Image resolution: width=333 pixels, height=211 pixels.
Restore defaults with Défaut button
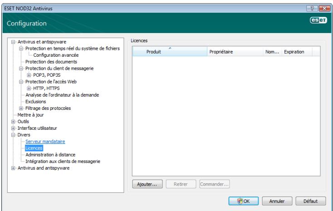[310, 201]
